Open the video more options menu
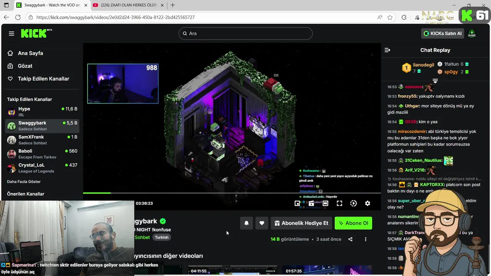This screenshot has height=276, width=491. click(366, 239)
